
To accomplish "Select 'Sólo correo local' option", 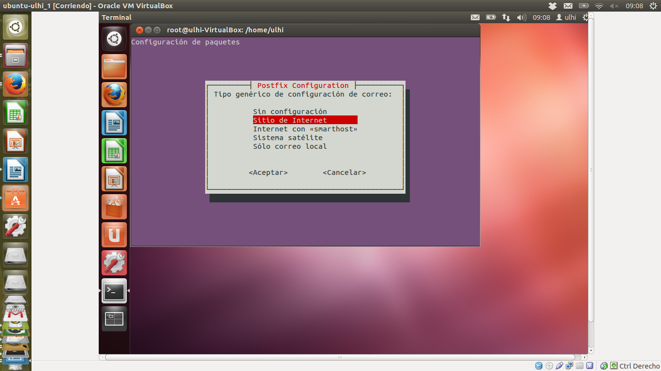I will (290, 146).
